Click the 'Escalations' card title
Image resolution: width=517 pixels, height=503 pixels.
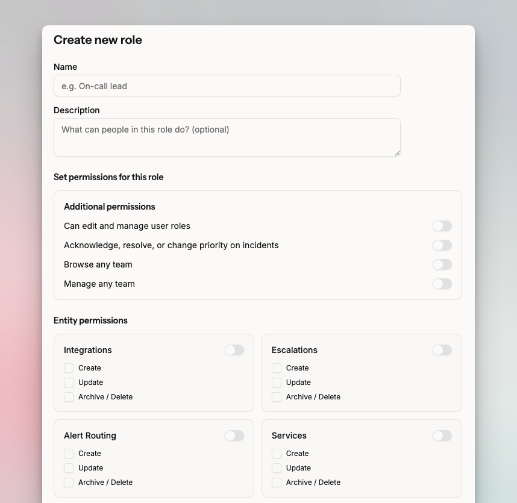tap(295, 350)
